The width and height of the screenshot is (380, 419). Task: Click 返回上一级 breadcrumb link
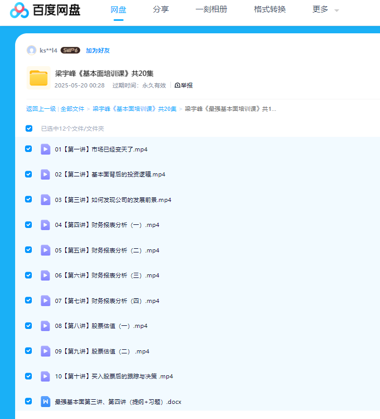click(41, 109)
